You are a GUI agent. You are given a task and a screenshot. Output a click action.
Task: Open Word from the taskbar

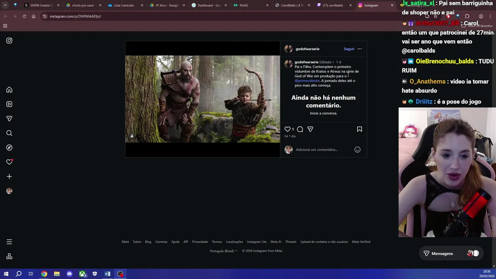[x=107, y=274]
